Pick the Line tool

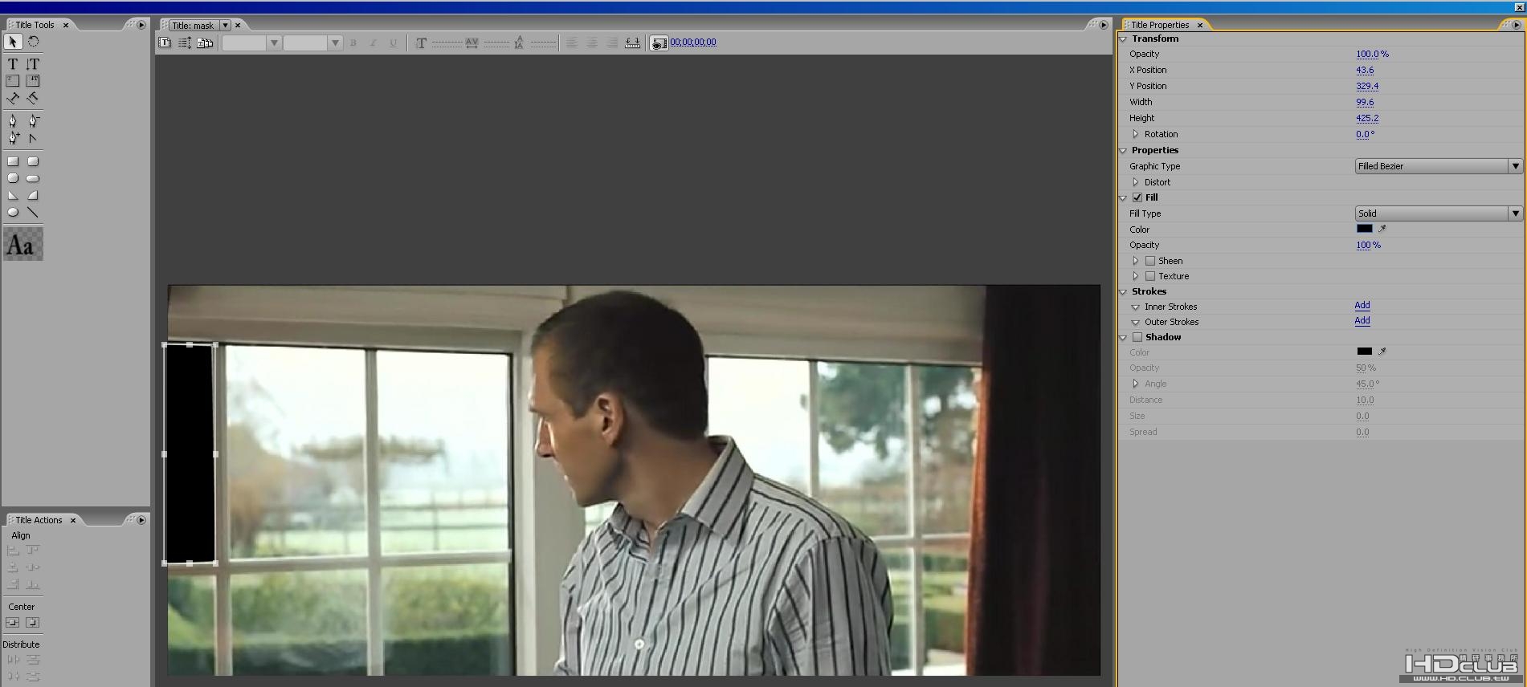[33, 213]
